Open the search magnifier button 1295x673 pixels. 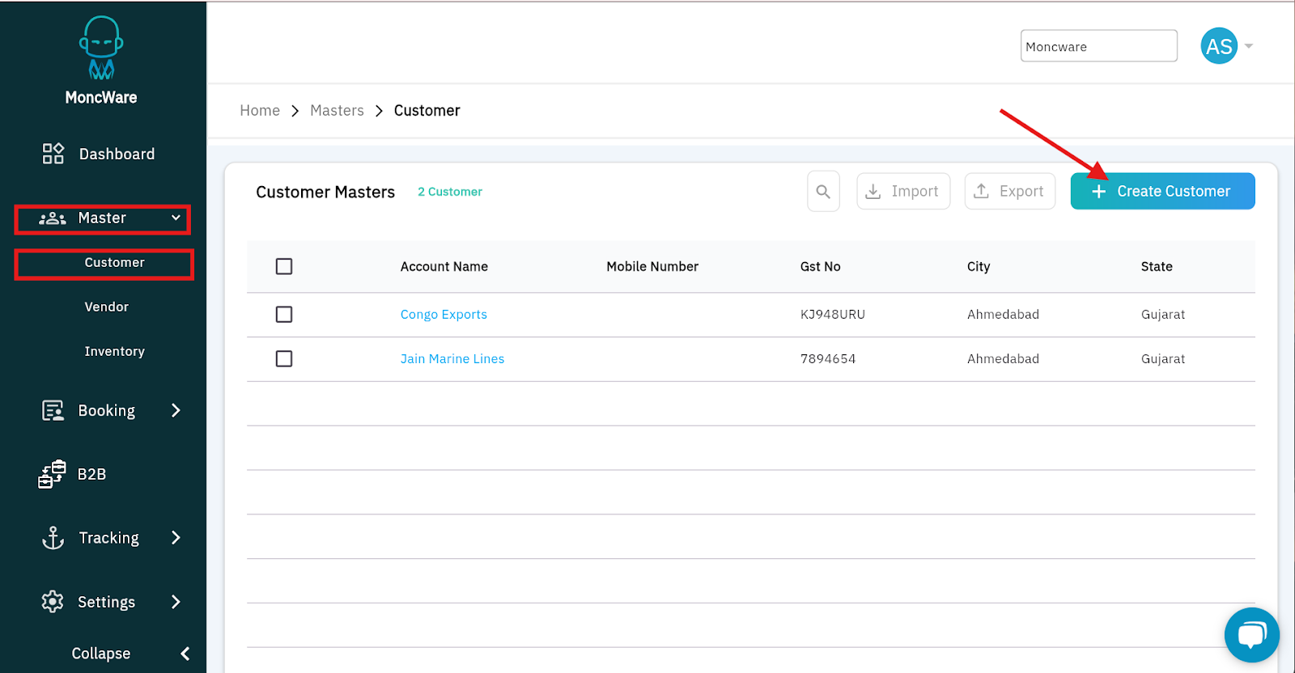(x=823, y=192)
